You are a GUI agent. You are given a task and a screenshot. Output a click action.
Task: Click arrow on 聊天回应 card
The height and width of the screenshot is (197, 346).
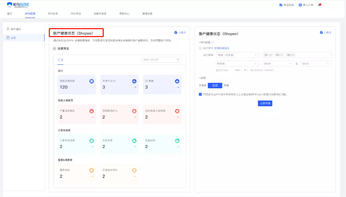point(92,176)
